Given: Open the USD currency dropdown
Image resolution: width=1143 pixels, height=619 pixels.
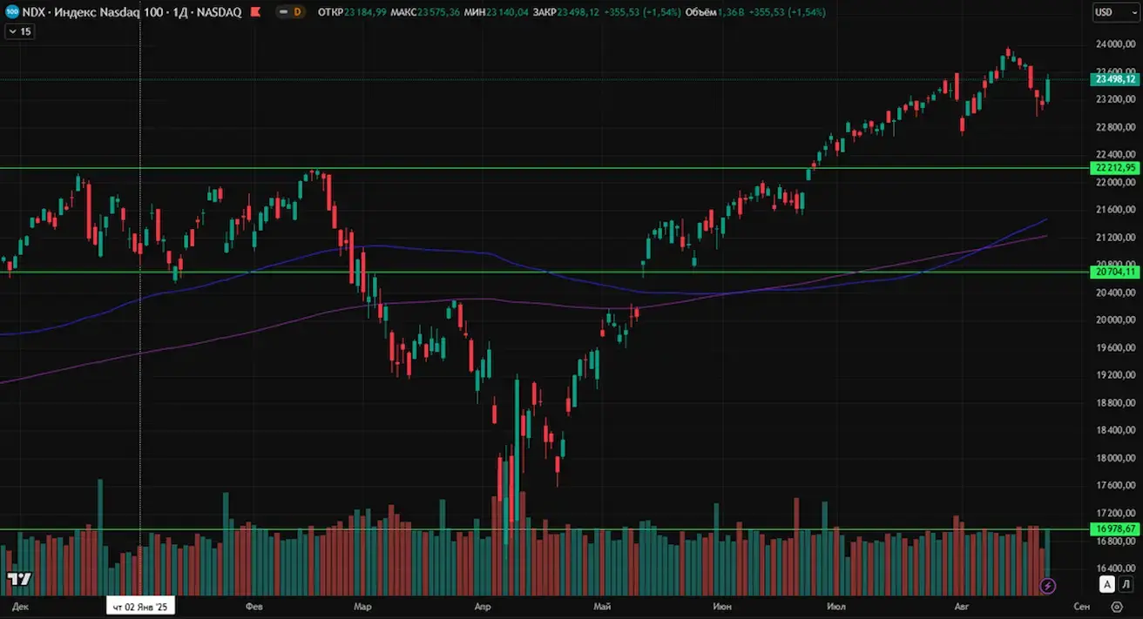Looking at the screenshot, I should coord(1116,12).
